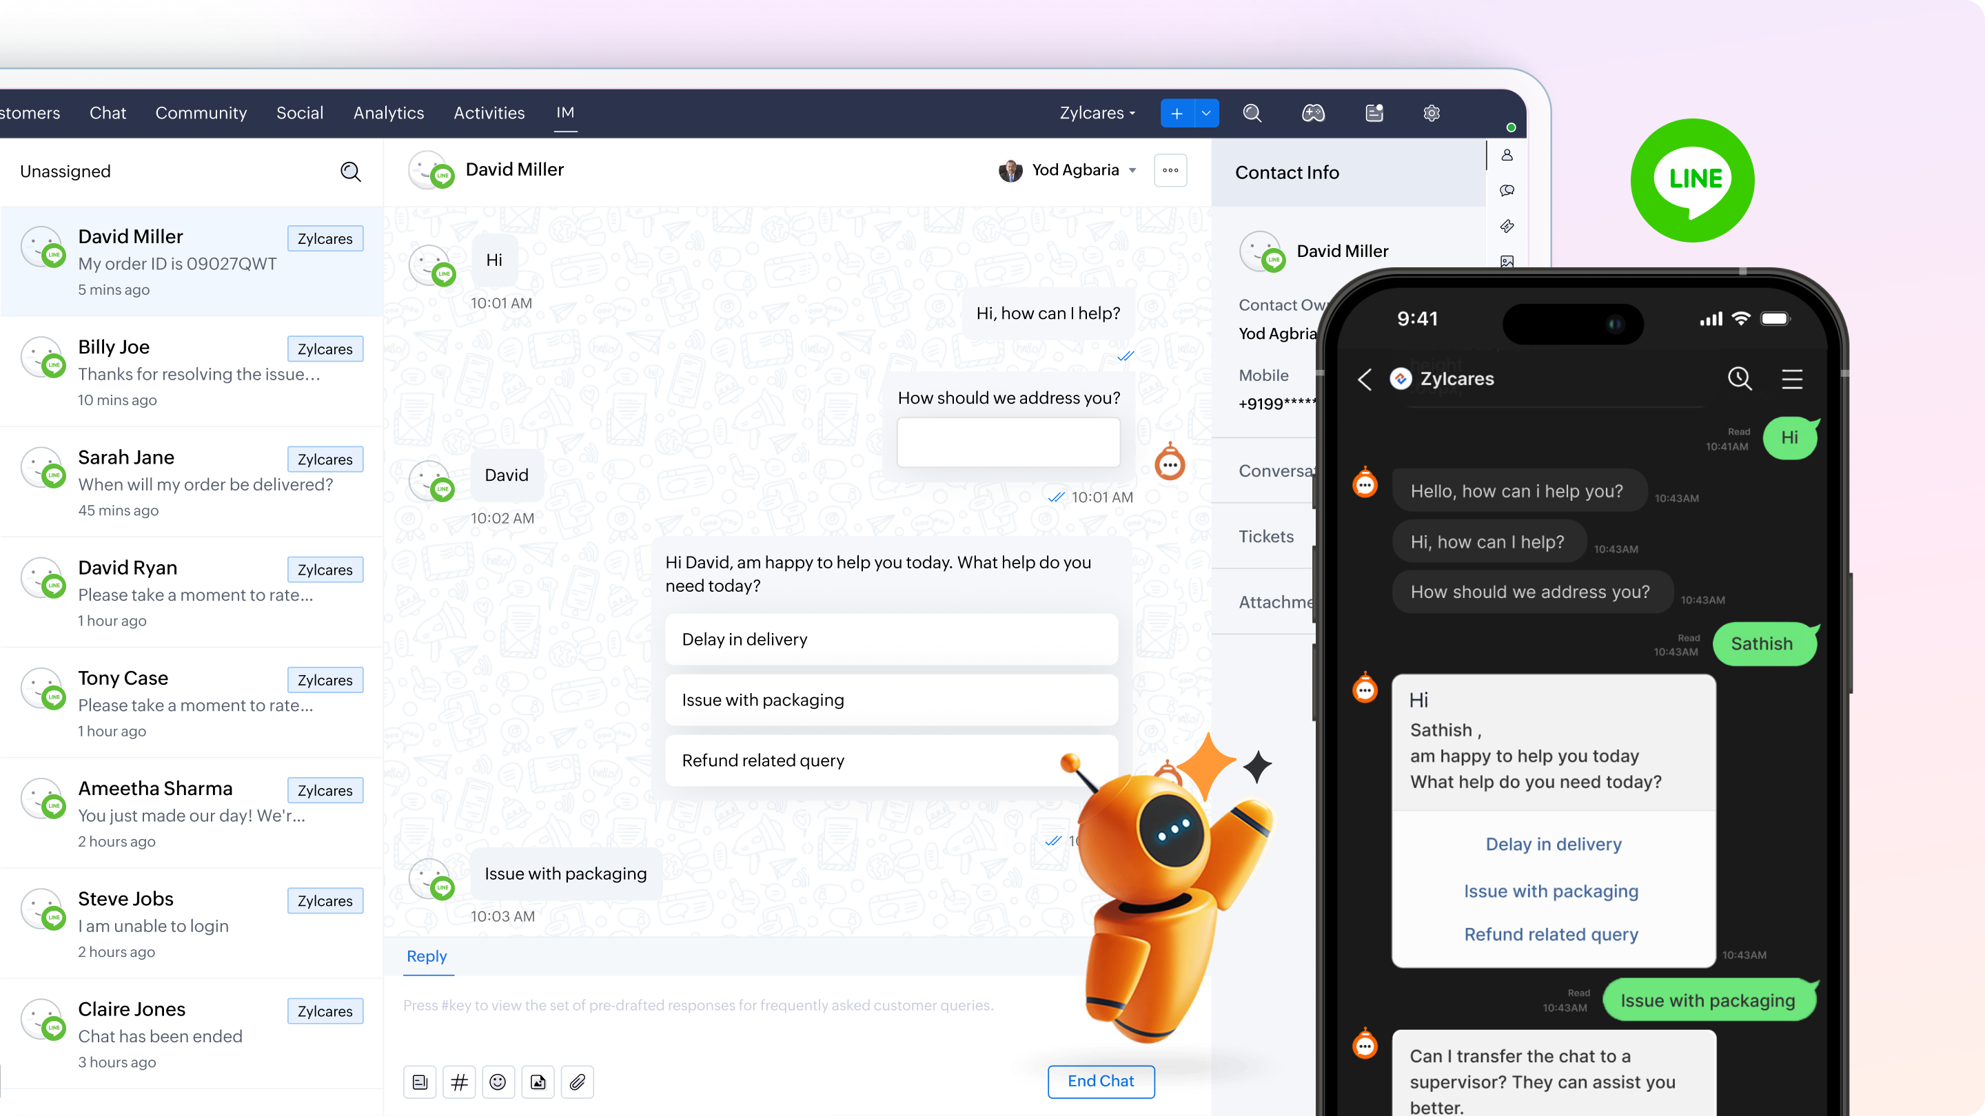Click the three-dot more options button
Screen dimensions: 1985x1116
(x=1170, y=170)
